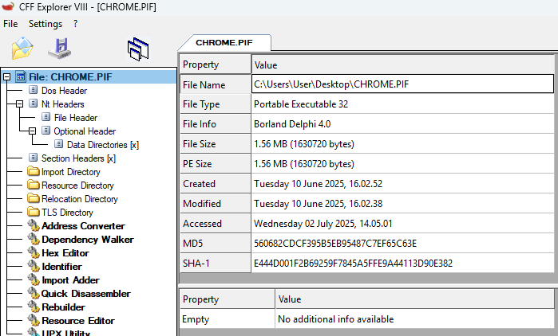This screenshot has width=558, height=336.
Task: Click the Data Directories page icon
Action: (59, 143)
